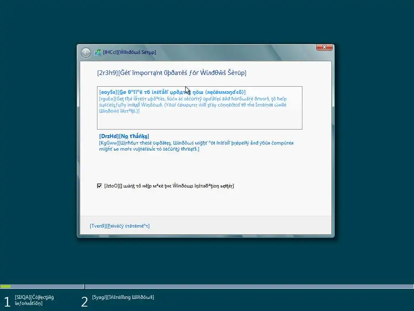The image size is (414, 311).
Task: Toggle help make Windows installation better checkbox
Action: click(99, 186)
